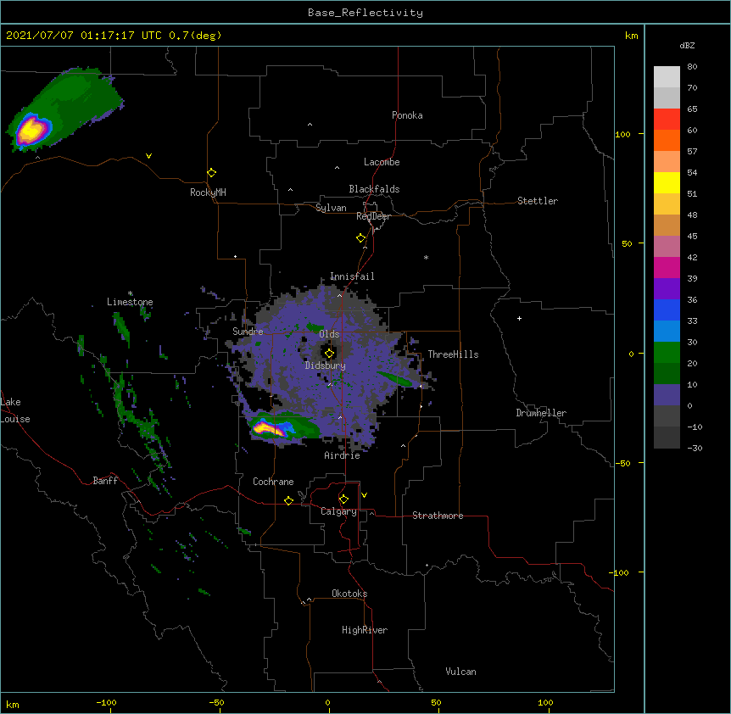
Task: Select the green 20 dBZ legend color
Action: point(667,353)
